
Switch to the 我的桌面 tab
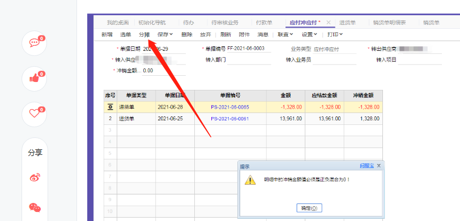[118, 23]
